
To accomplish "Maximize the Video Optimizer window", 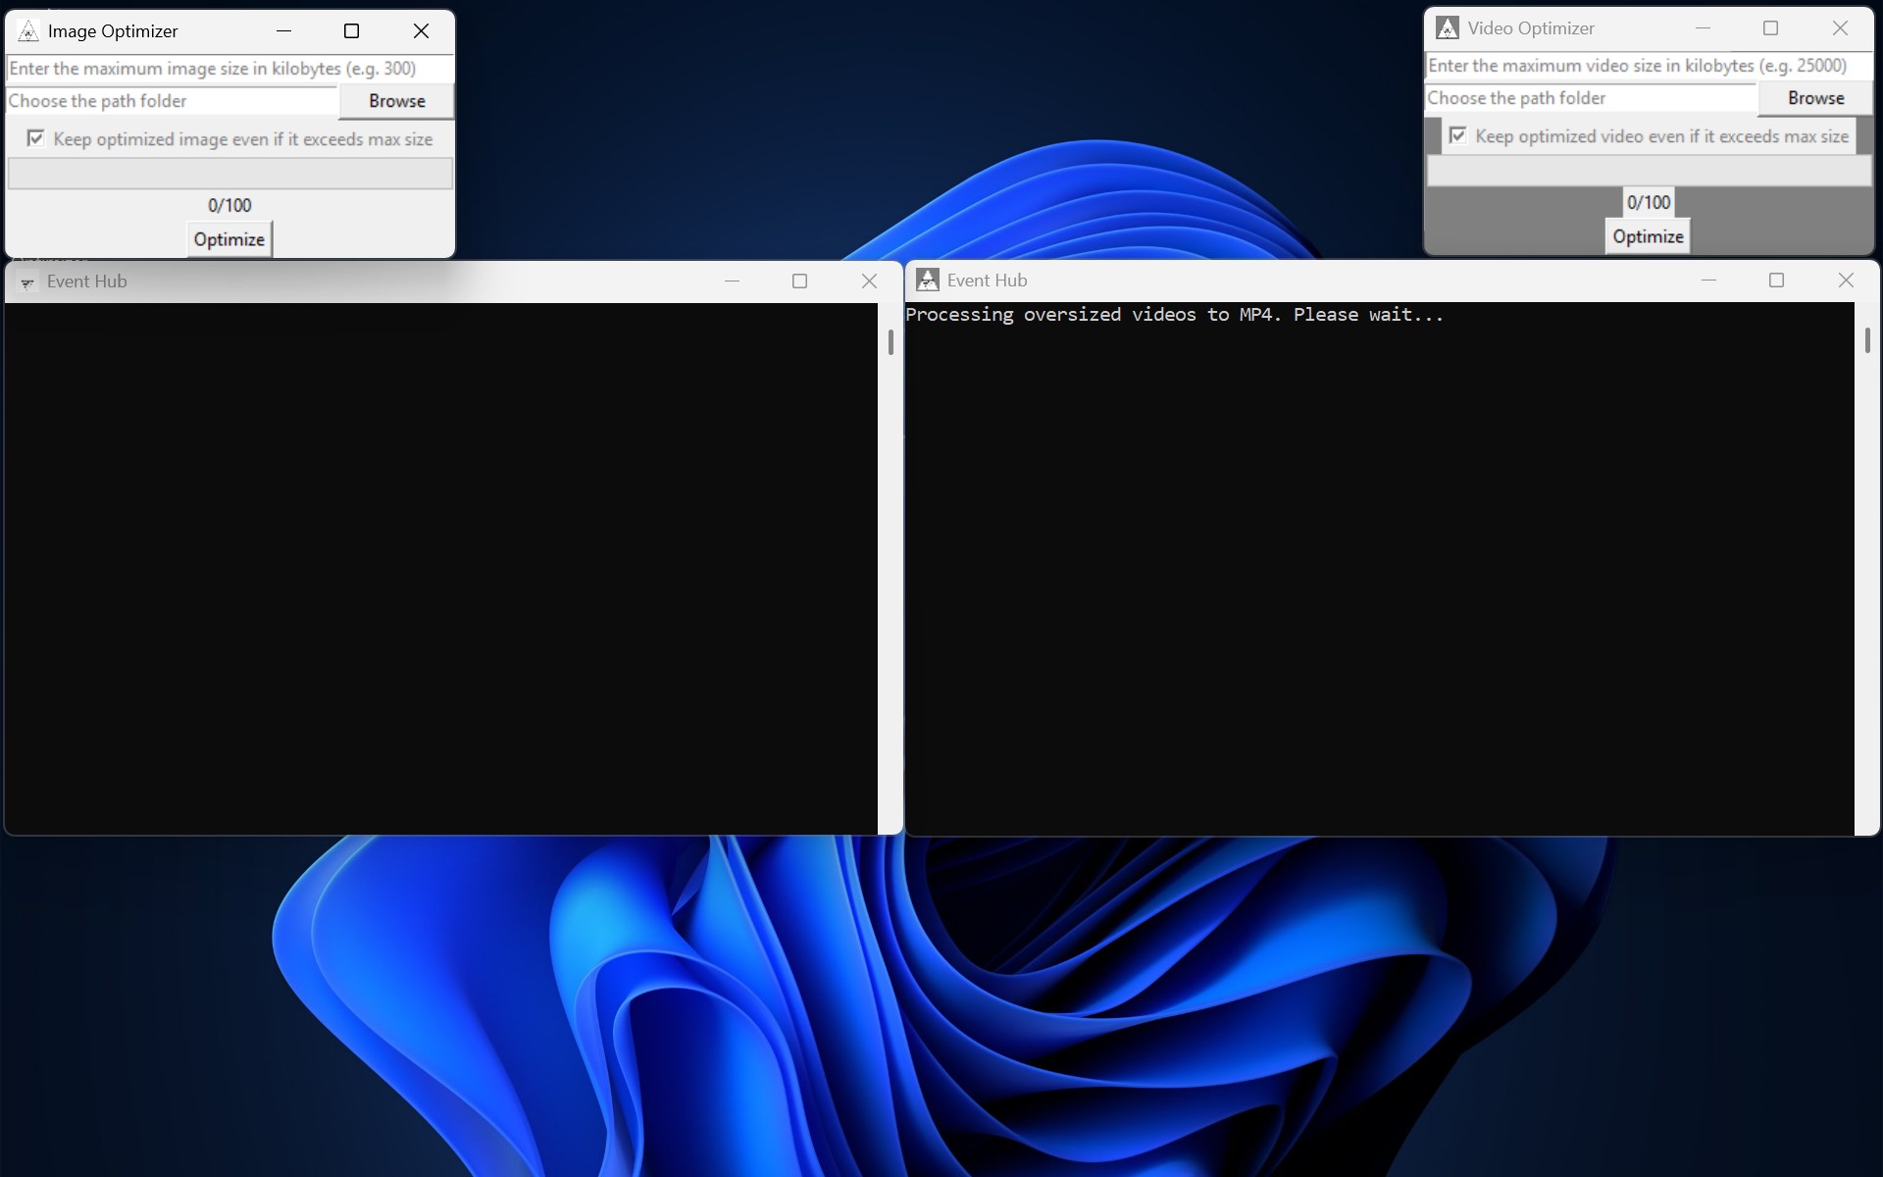I will 1771,28.
